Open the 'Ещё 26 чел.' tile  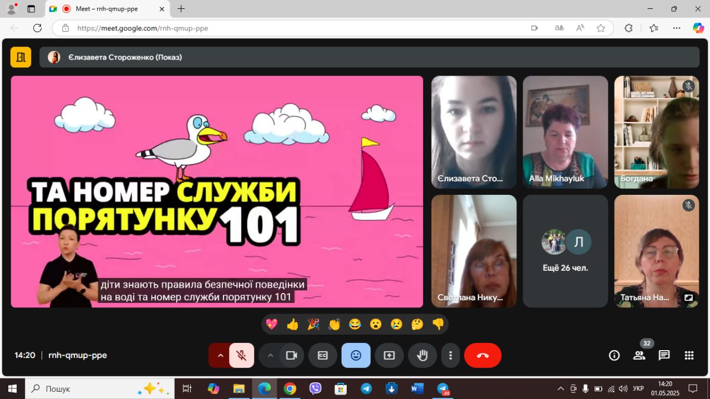click(x=565, y=251)
